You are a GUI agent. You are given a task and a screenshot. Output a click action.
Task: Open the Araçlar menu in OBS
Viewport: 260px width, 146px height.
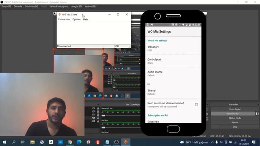tap(76, 6)
